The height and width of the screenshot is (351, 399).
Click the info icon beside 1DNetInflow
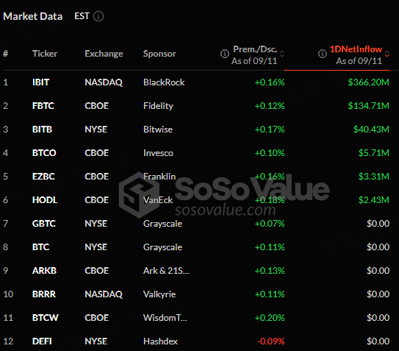323,54
